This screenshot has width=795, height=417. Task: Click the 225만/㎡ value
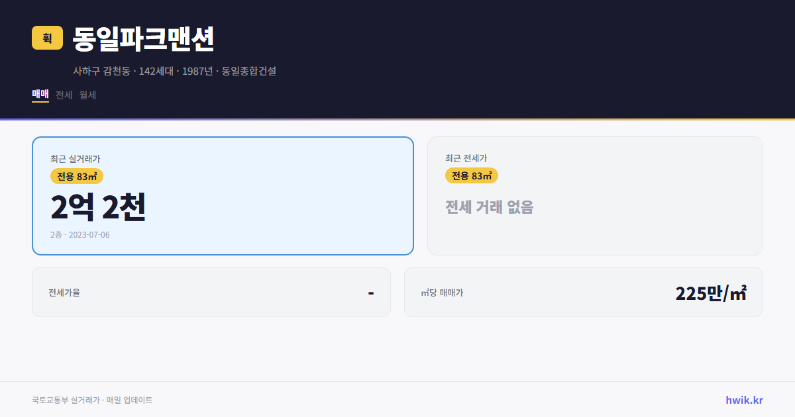[710, 292]
